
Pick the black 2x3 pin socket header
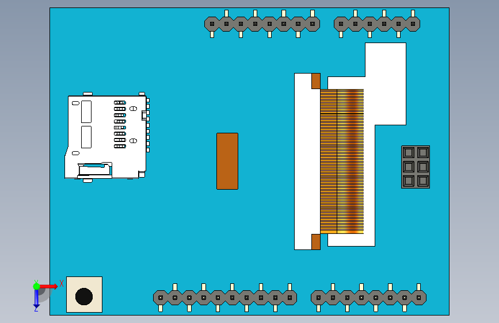416,167
